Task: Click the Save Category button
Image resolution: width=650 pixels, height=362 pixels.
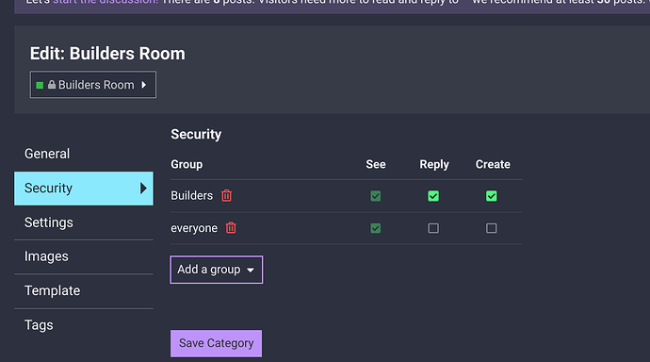Action: click(x=216, y=343)
